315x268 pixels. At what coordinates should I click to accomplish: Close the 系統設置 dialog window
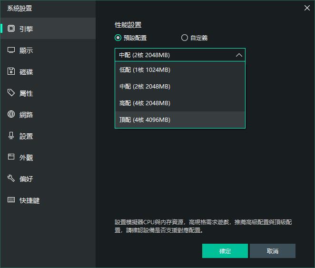click(307, 7)
